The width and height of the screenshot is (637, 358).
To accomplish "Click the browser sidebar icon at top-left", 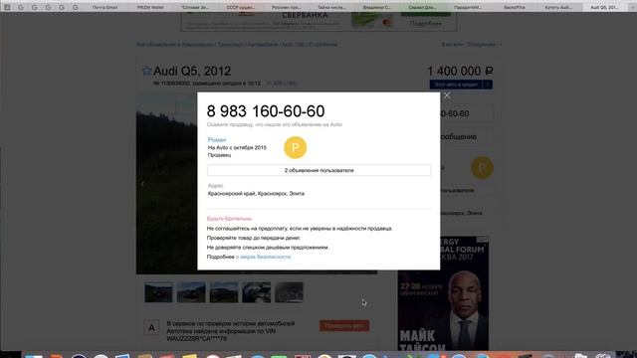I will click(x=7, y=7).
